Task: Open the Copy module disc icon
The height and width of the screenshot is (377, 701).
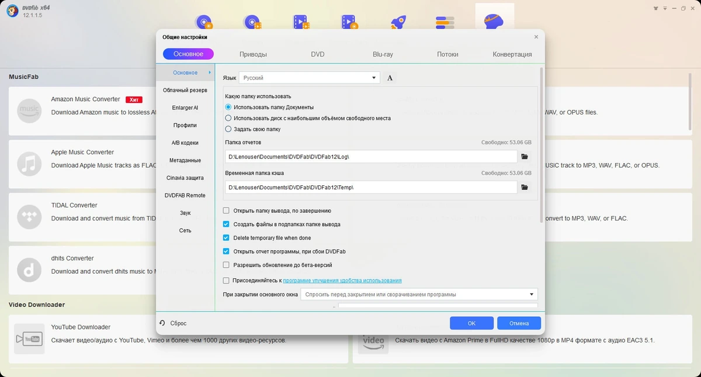Action: 204,22
